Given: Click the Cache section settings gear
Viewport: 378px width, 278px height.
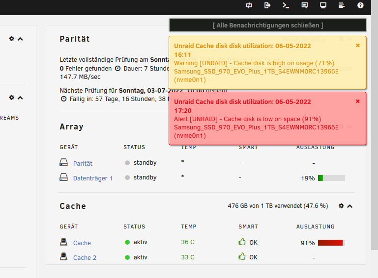Looking at the screenshot, I should pos(341,206).
